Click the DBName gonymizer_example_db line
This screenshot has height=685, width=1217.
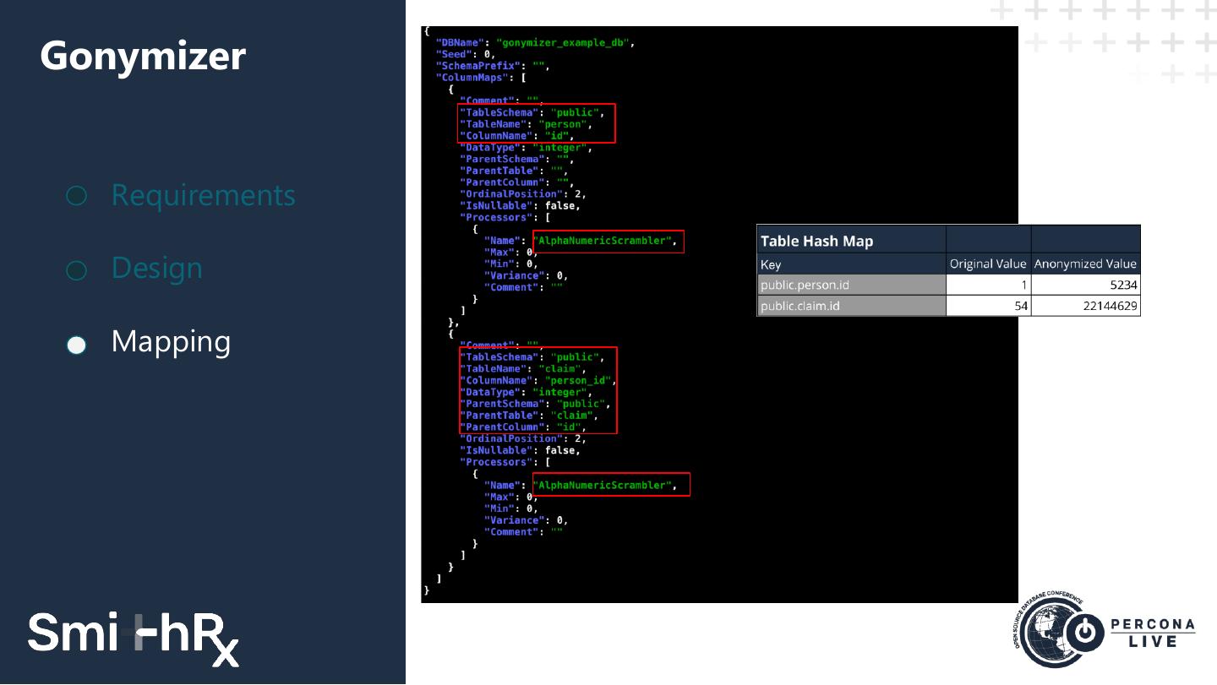[535, 42]
